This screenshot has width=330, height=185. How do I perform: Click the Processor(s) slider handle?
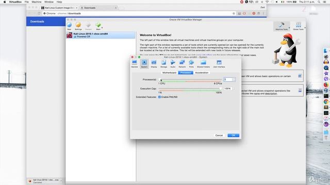tap(160, 80)
